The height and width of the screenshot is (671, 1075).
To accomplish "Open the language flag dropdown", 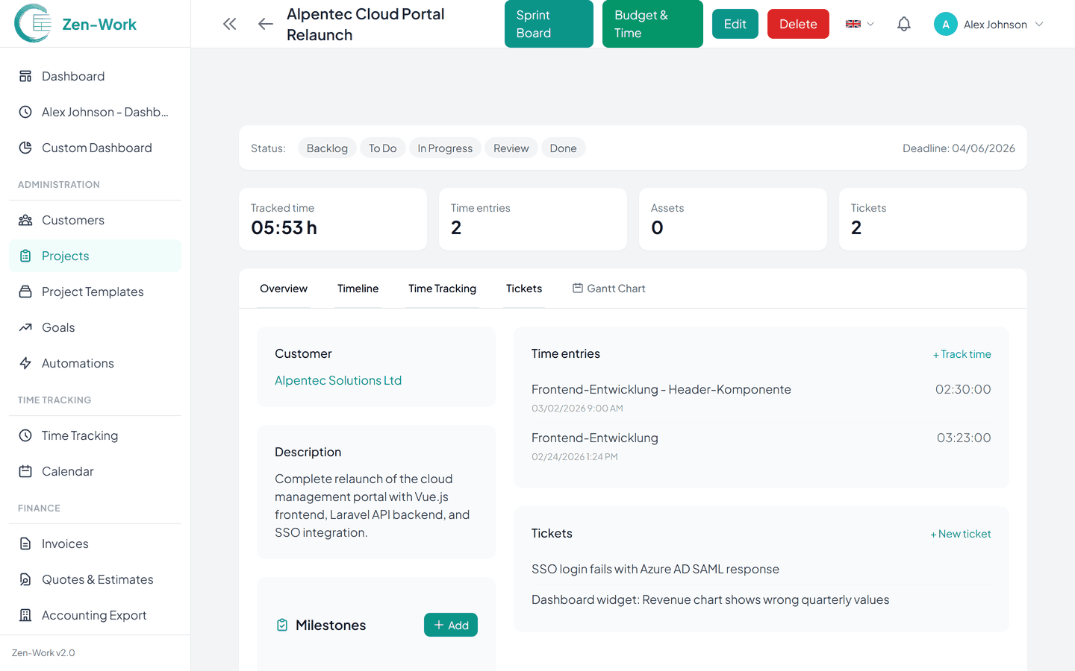I will pyautogui.click(x=859, y=24).
